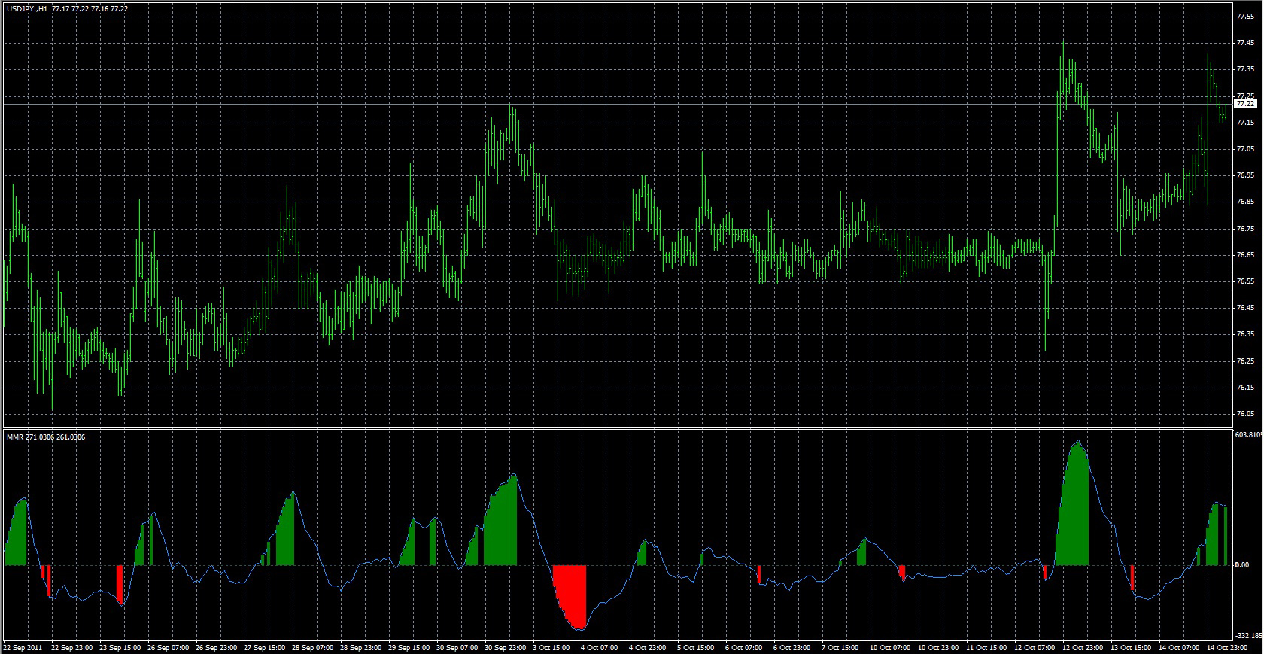Select the 22 Sep 2011 date label
The width and height of the screenshot is (1264, 654).
coord(23,647)
